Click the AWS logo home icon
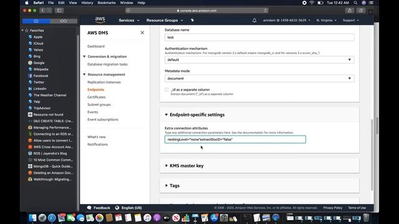The image size is (399, 224). 100,20
